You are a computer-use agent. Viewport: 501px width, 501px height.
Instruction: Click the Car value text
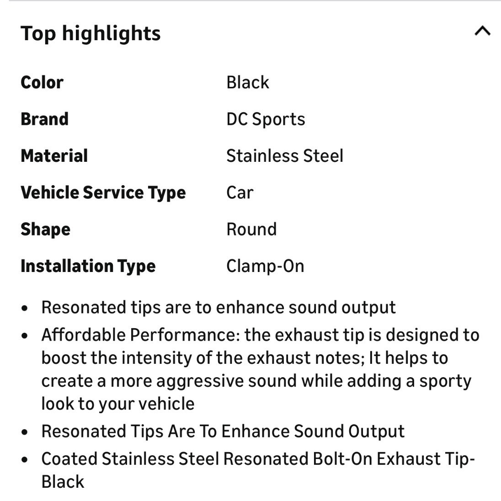240,192
